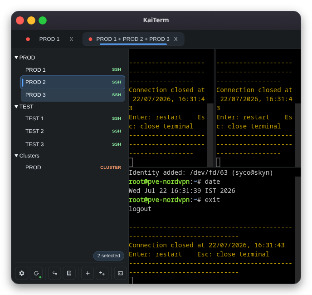Switch to the PROD 1 tab
Image resolution: width=312 pixels, height=295 pixels.
pos(49,39)
